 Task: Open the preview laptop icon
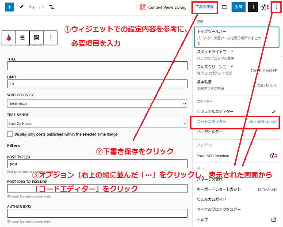(x=224, y=7)
